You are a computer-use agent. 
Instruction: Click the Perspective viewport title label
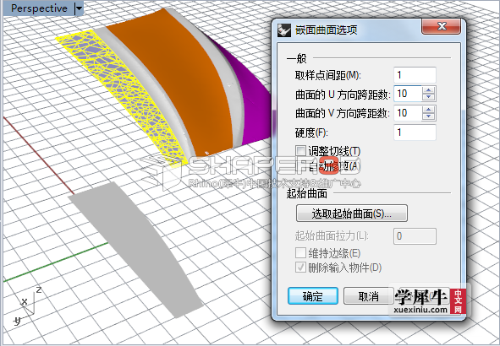(39, 8)
